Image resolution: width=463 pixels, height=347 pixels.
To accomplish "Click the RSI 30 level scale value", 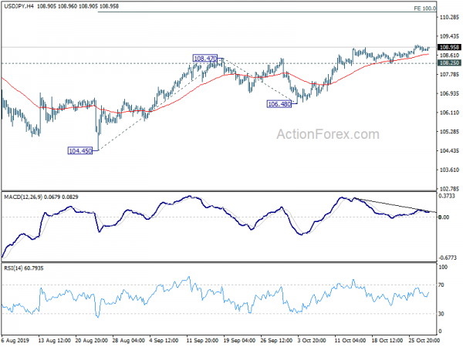I will pyautogui.click(x=443, y=314).
